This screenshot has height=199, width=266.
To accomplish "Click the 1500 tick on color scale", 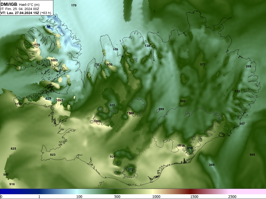I will click(x=194, y=197).
